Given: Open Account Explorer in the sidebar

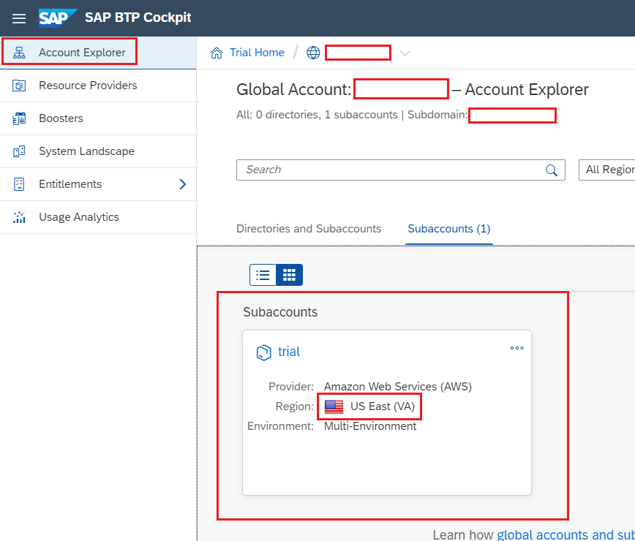Looking at the screenshot, I should coord(98,53).
